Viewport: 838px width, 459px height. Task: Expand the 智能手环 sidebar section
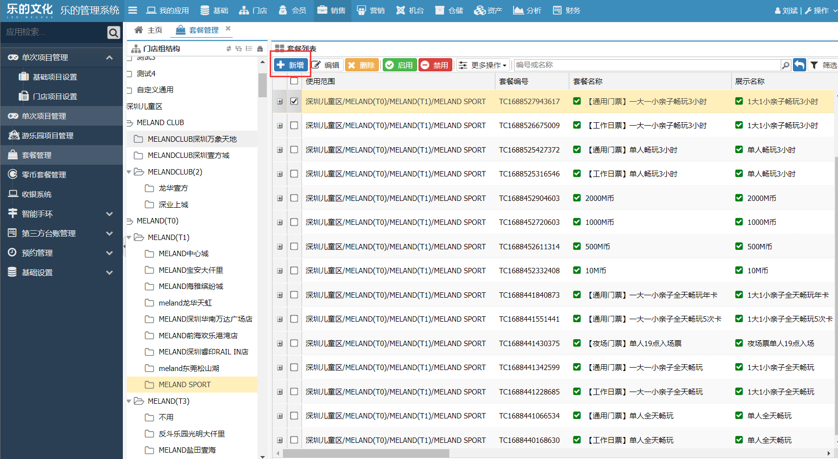(109, 214)
